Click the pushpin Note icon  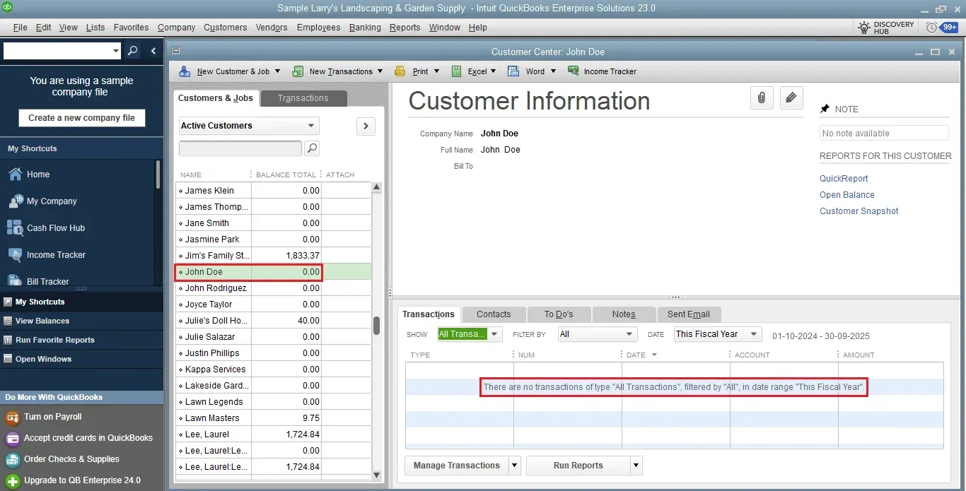(825, 109)
